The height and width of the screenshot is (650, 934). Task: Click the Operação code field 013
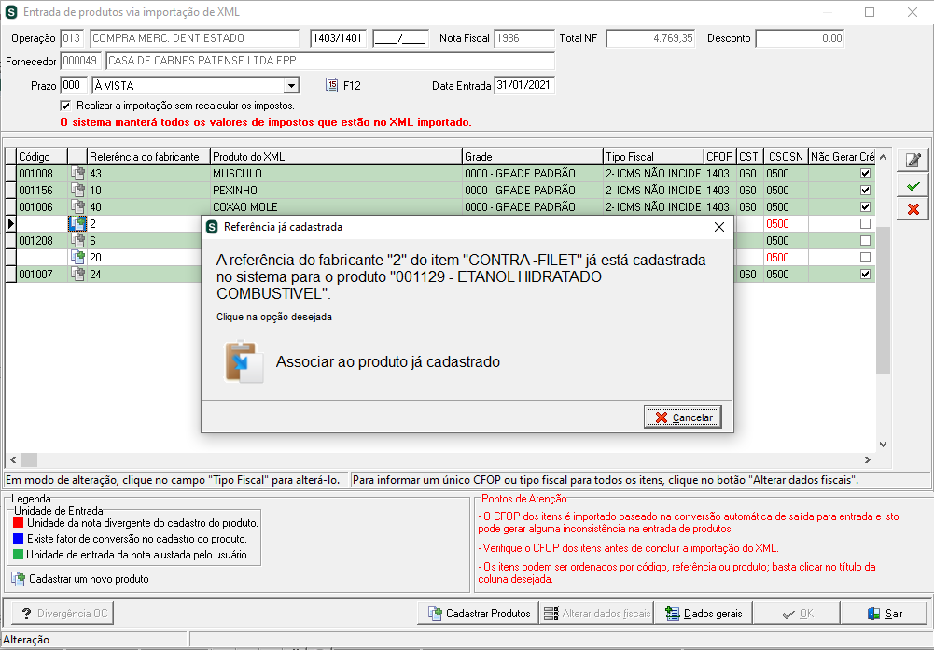tap(72, 38)
